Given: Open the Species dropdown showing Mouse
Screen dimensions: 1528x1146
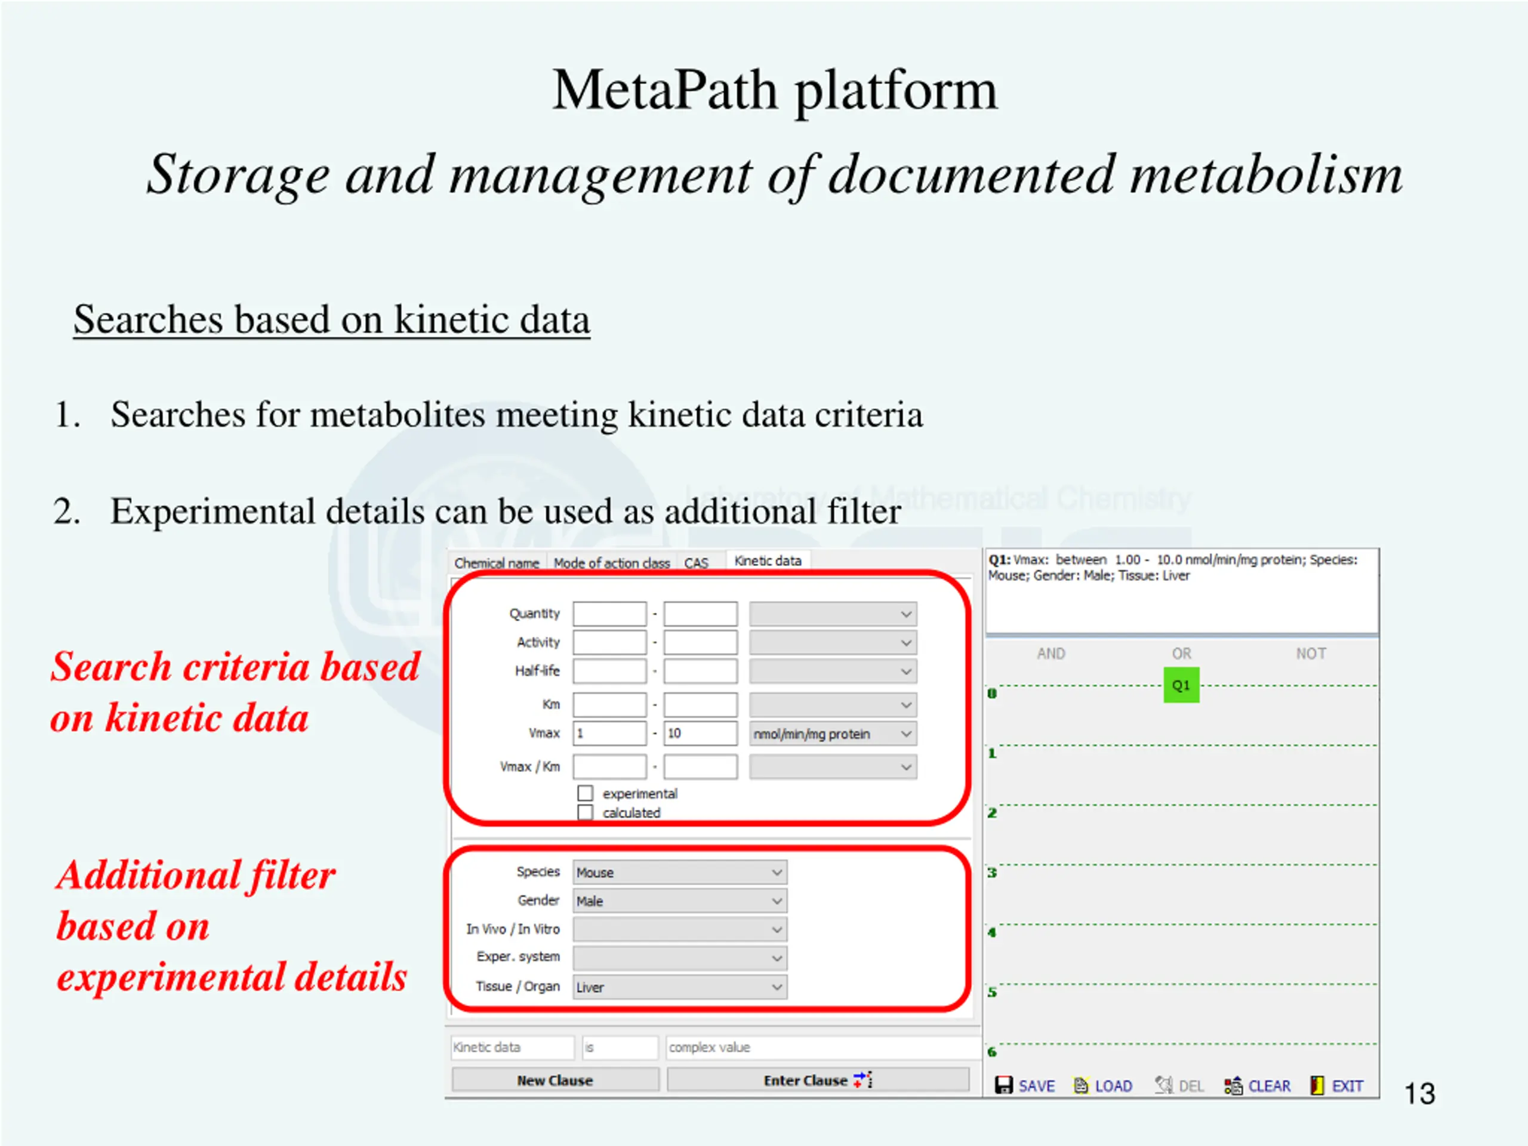Looking at the screenshot, I should 680,873.
